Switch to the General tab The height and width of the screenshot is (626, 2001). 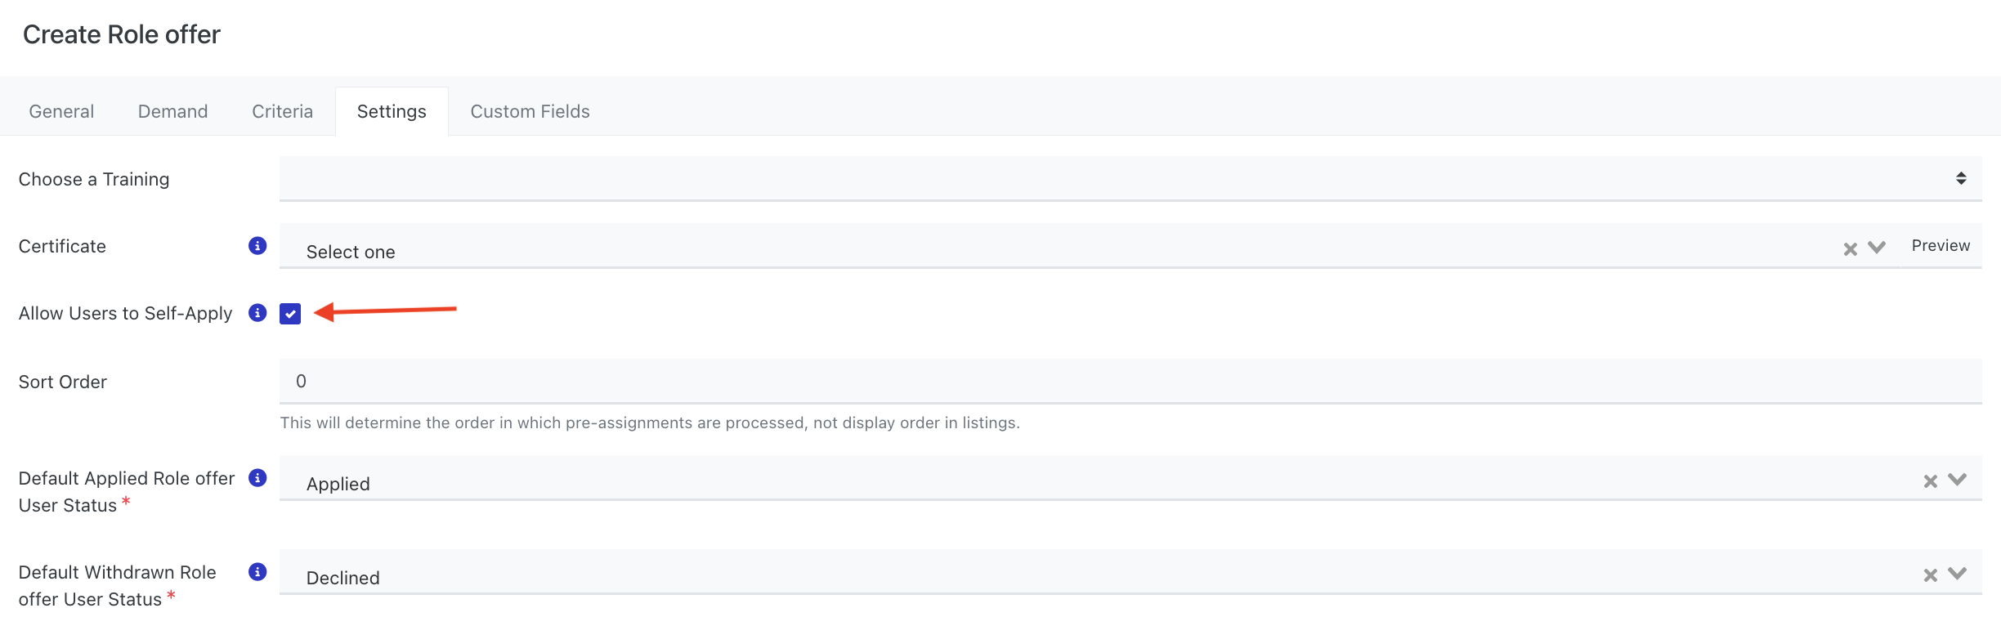(61, 111)
